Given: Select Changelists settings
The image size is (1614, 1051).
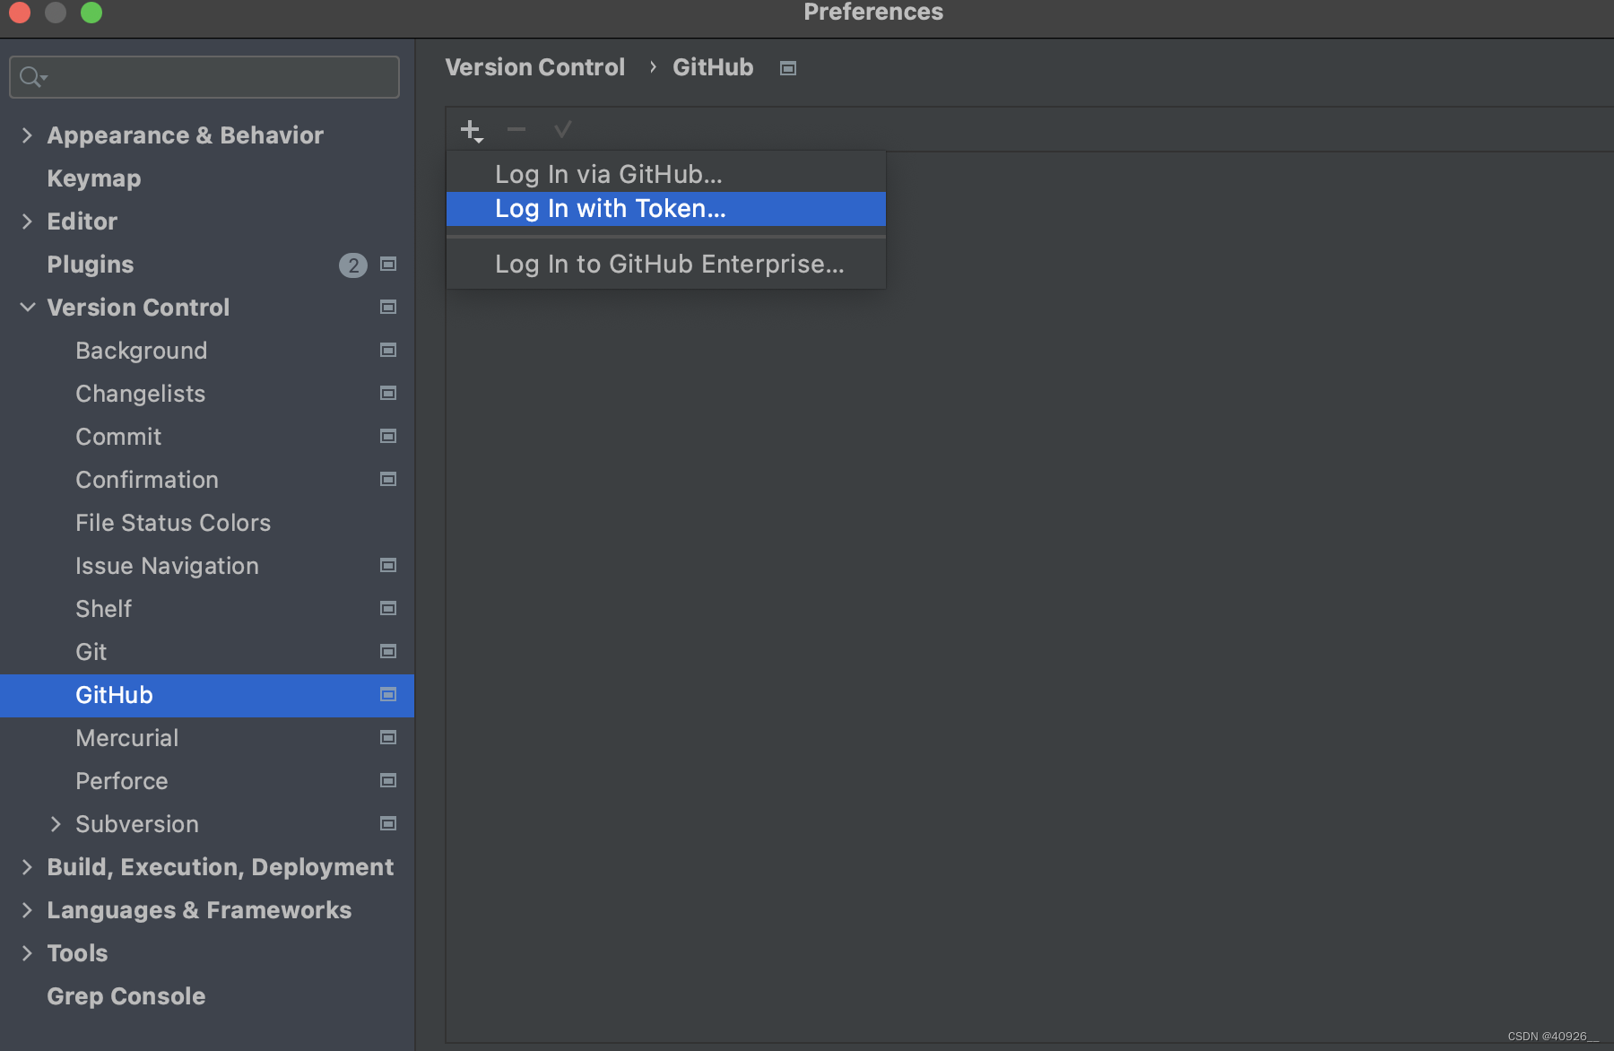Looking at the screenshot, I should coord(141,394).
